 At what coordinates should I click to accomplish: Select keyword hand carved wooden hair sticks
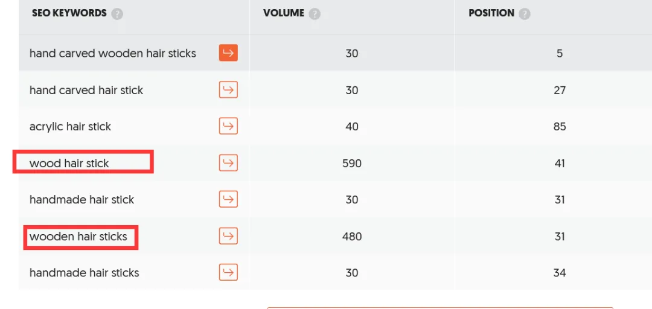click(x=113, y=53)
